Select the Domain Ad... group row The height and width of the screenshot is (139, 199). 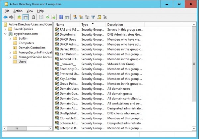coord(99,108)
